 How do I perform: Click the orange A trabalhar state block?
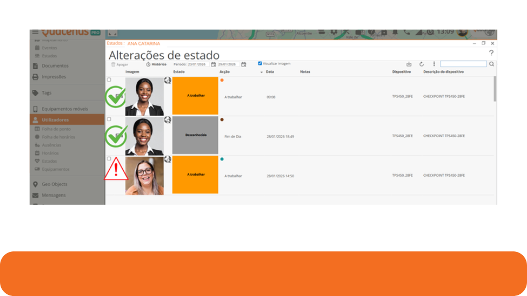pyautogui.click(x=195, y=96)
